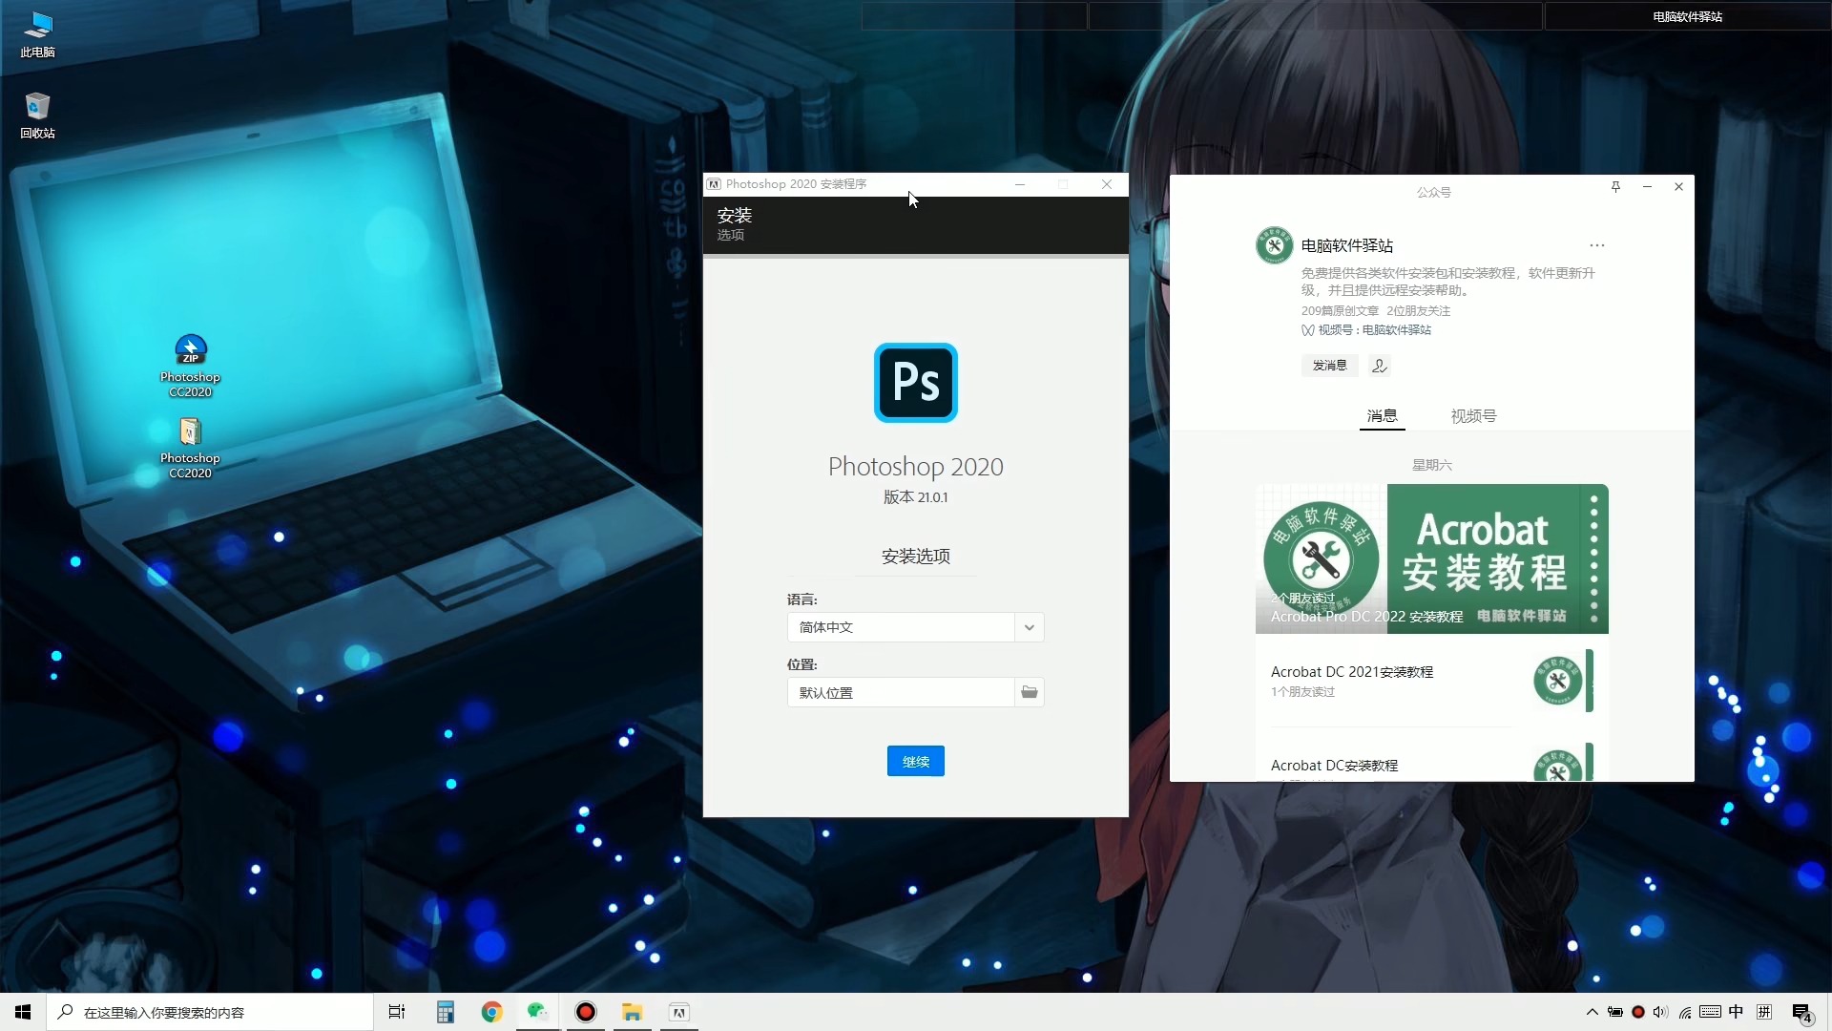This screenshot has height=1031, width=1832.
Task: Click the Photoshop Ps logo icon
Action: [x=915, y=382]
